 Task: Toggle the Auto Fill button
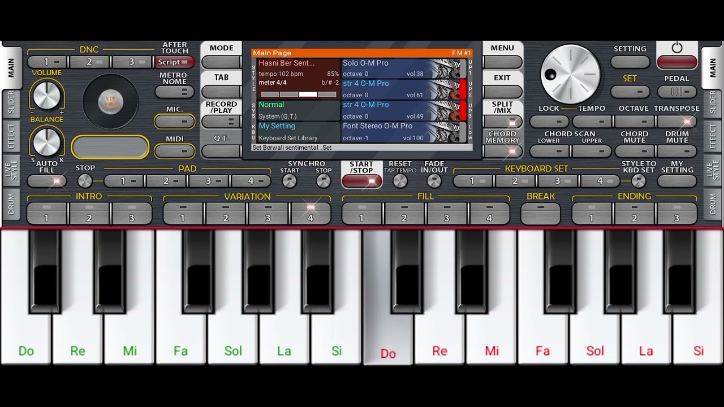[47, 181]
